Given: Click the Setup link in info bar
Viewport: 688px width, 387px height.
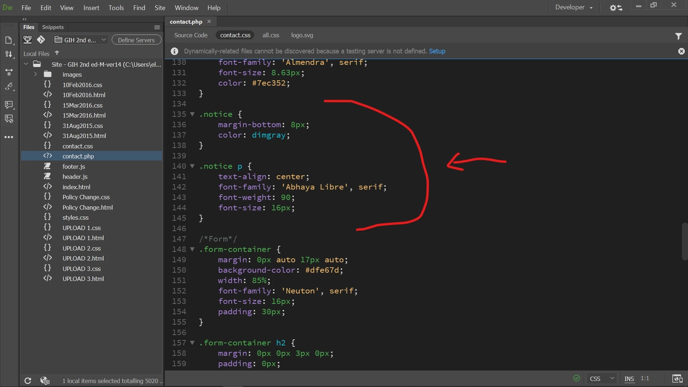Looking at the screenshot, I should (x=437, y=51).
